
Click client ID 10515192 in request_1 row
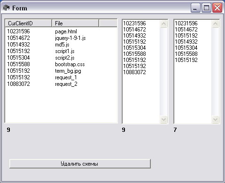pyautogui.click(x=18, y=77)
